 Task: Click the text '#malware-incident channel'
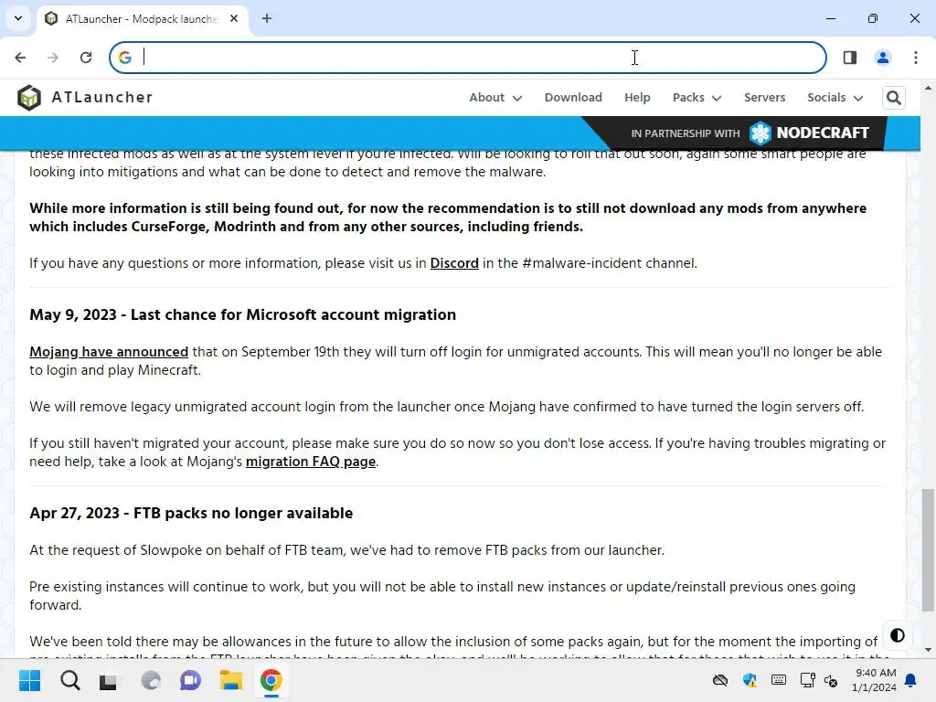tap(609, 263)
